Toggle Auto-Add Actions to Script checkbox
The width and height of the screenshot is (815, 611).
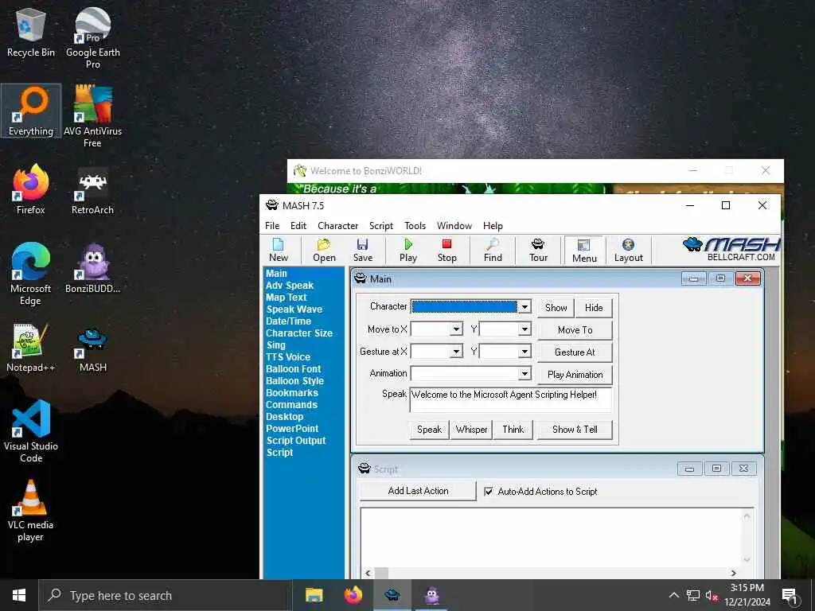click(488, 491)
